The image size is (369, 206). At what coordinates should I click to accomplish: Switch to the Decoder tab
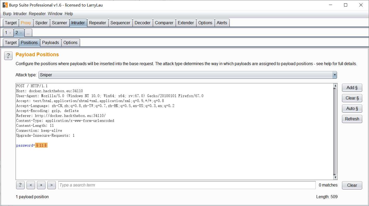coord(142,23)
